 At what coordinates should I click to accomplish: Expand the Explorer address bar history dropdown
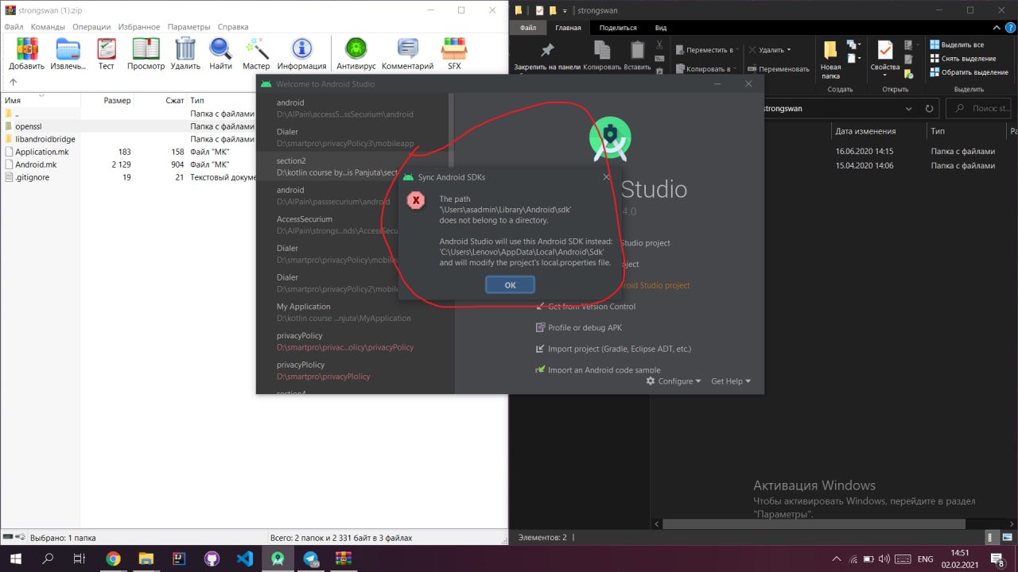tap(909, 108)
